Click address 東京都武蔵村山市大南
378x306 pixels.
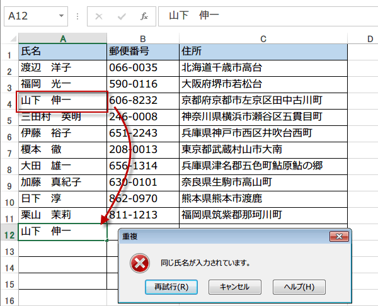click(x=263, y=150)
